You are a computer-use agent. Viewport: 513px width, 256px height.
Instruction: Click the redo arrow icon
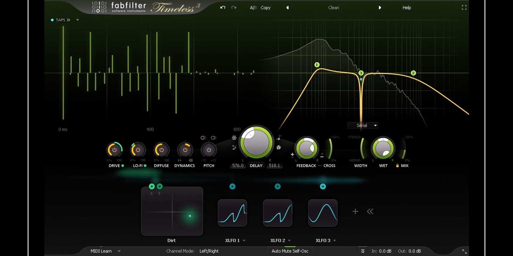[234, 8]
